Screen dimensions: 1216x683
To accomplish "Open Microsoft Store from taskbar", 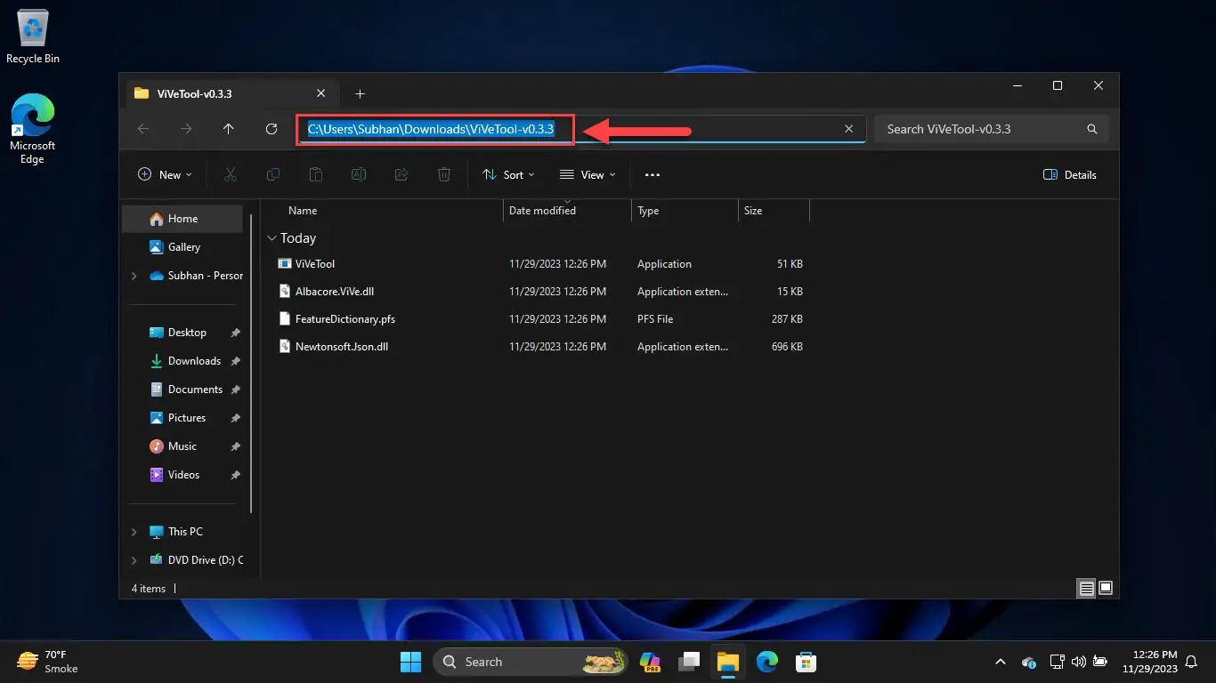I will (x=807, y=662).
